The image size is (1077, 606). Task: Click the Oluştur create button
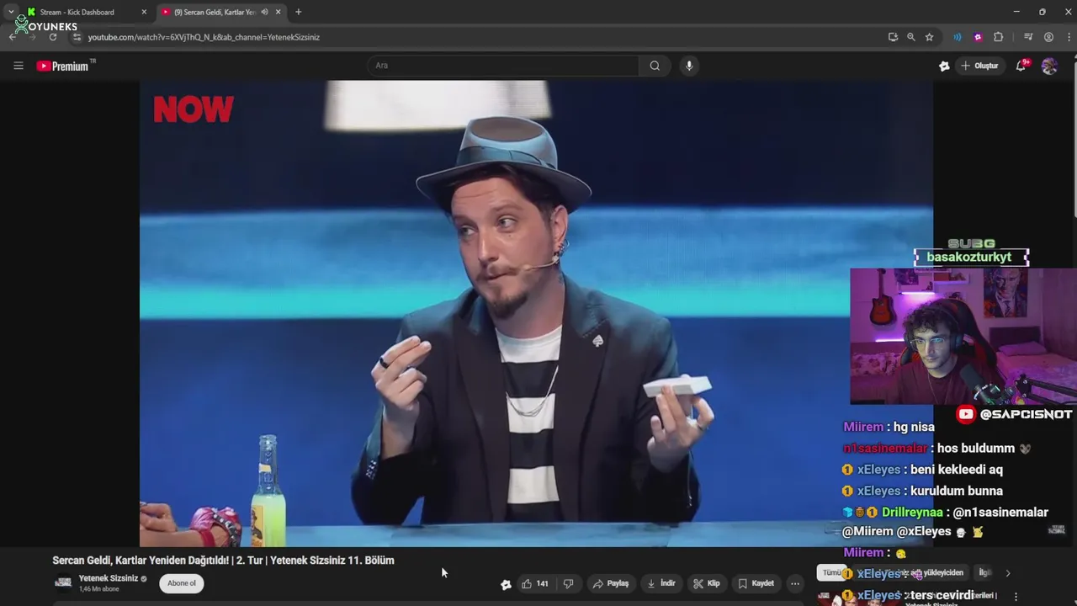pos(979,66)
